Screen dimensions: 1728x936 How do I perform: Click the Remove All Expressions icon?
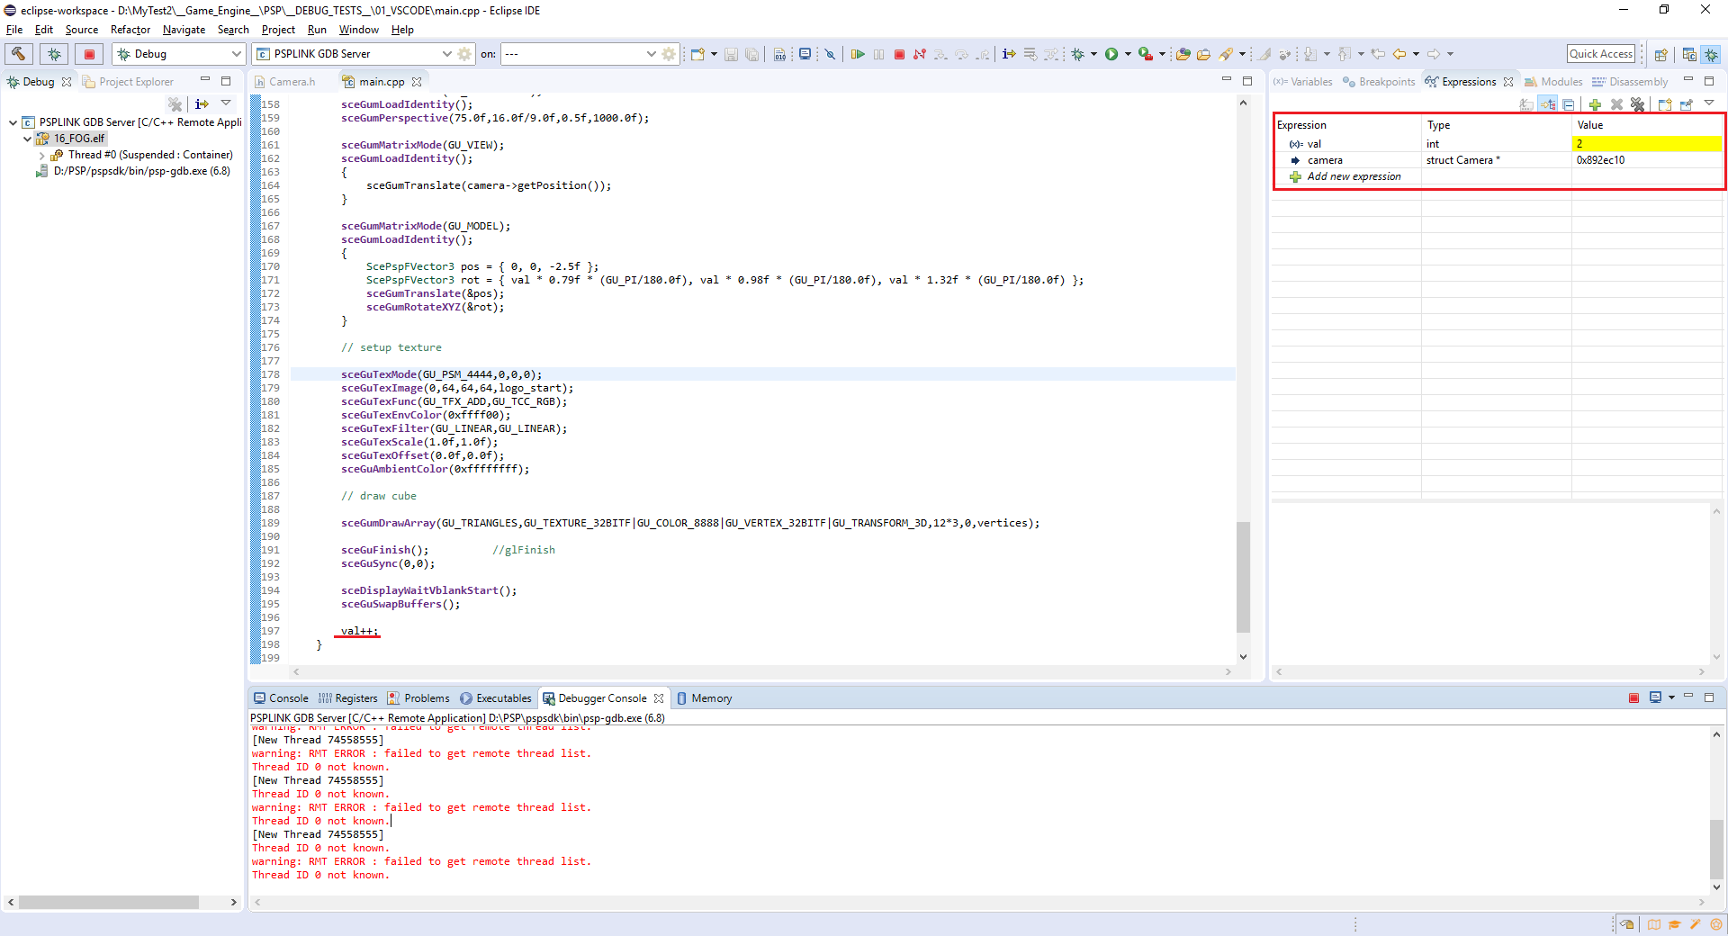pyautogui.click(x=1638, y=104)
